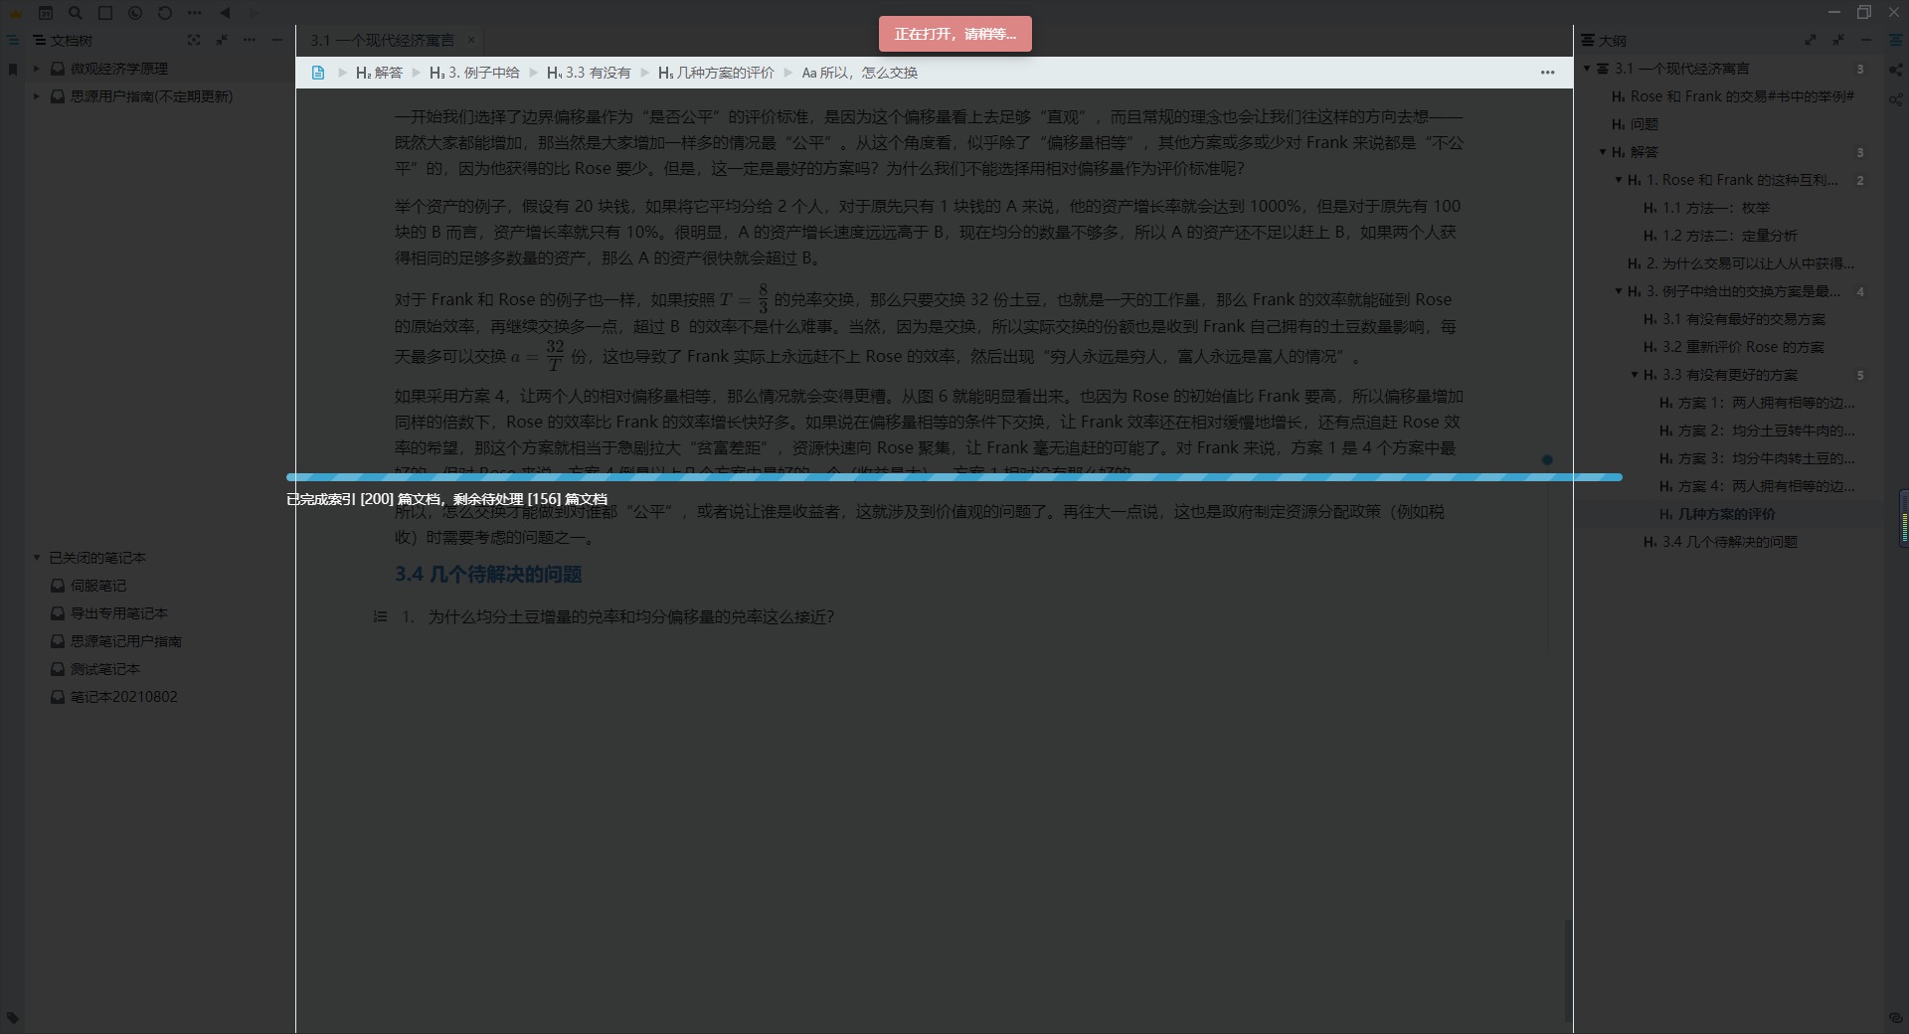Focus the open document in the document tree
The height and width of the screenshot is (1034, 1909).
pyautogui.click(x=195, y=40)
